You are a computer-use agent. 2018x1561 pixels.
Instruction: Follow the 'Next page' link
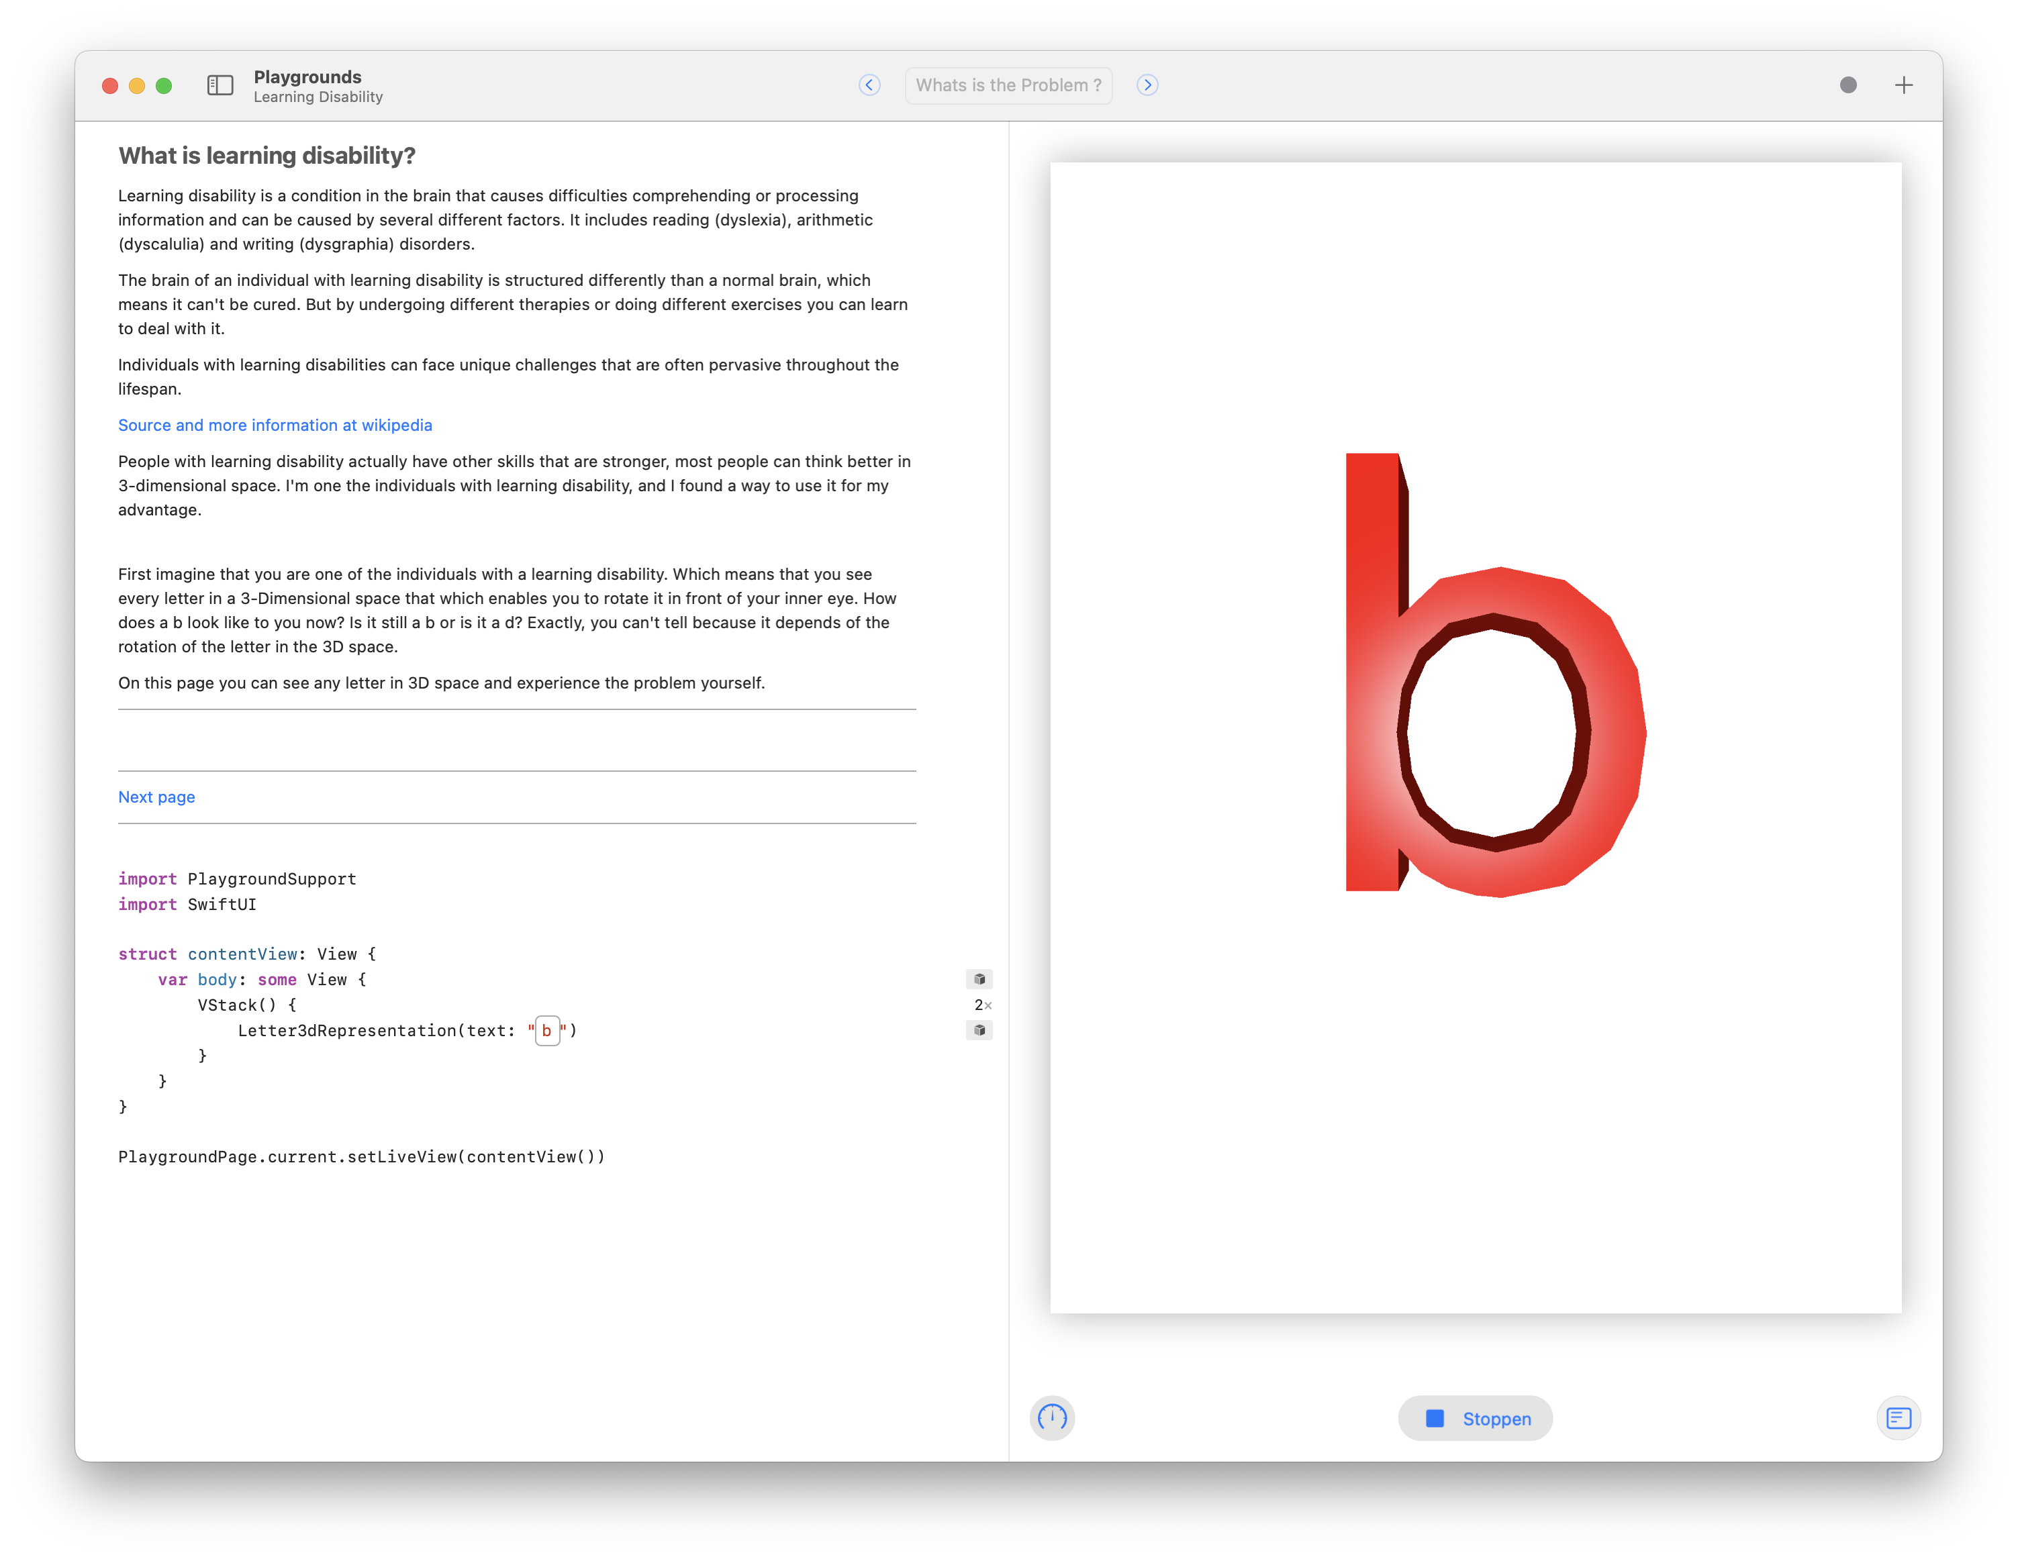click(x=156, y=797)
